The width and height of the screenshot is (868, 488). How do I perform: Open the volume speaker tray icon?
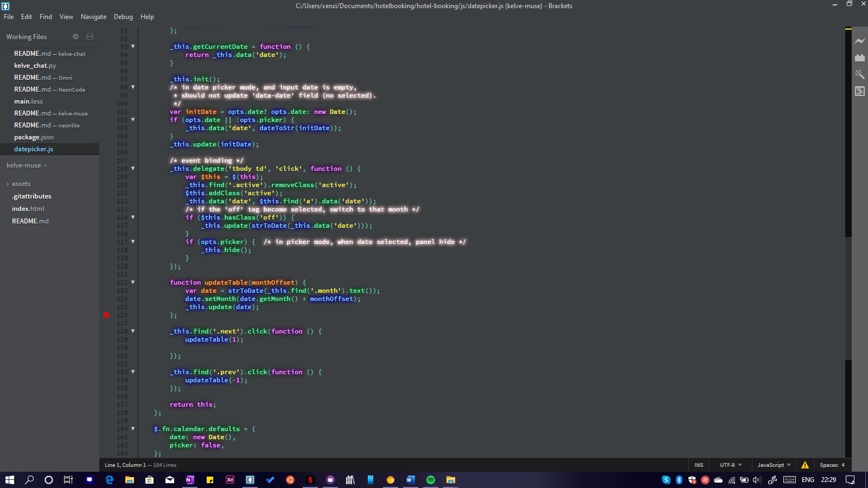[757, 480]
